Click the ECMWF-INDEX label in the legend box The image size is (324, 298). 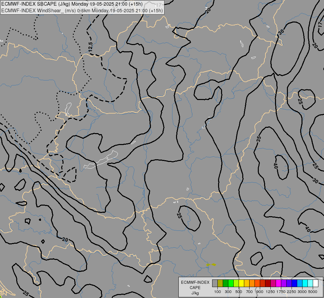tap(195, 282)
